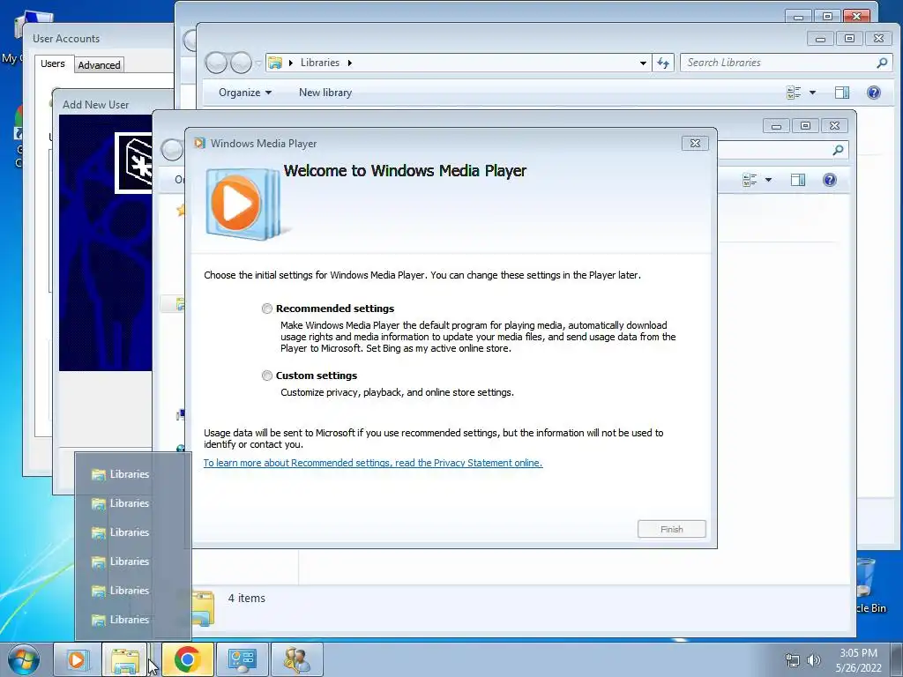Click the Change your view icon in top Libraries window
This screenshot has width=903, height=677.
[794, 93]
